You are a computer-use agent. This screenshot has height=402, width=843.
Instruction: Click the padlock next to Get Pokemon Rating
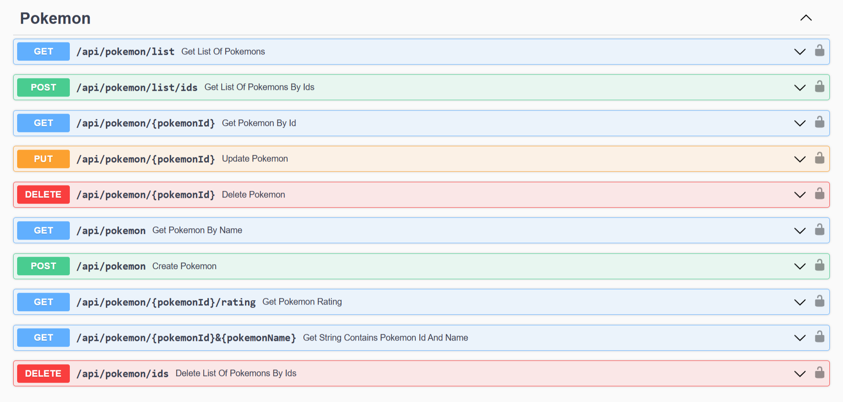click(x=820, y=302)
